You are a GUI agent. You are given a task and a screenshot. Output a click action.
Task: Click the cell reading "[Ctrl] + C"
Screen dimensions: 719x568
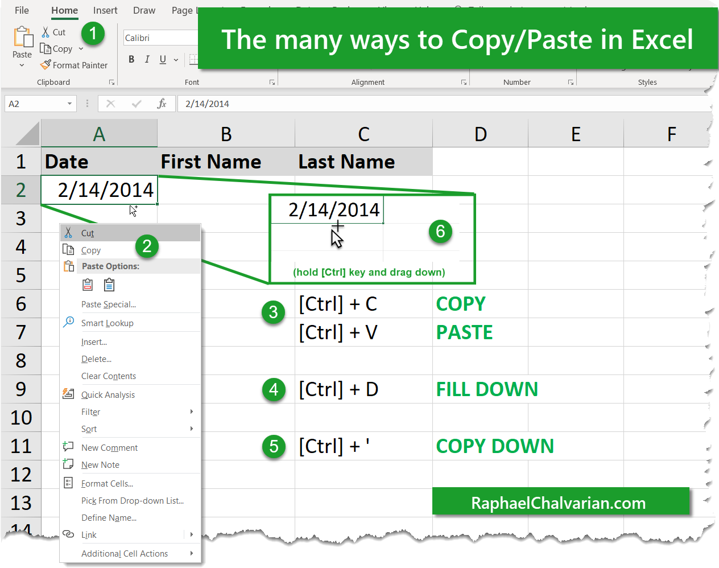(x=363, y=304)
